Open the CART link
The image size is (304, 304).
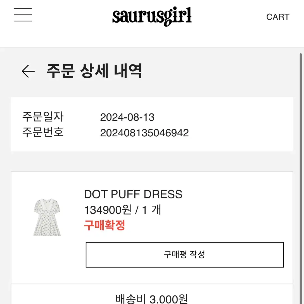pyautogui.click(x=278, y=17)
